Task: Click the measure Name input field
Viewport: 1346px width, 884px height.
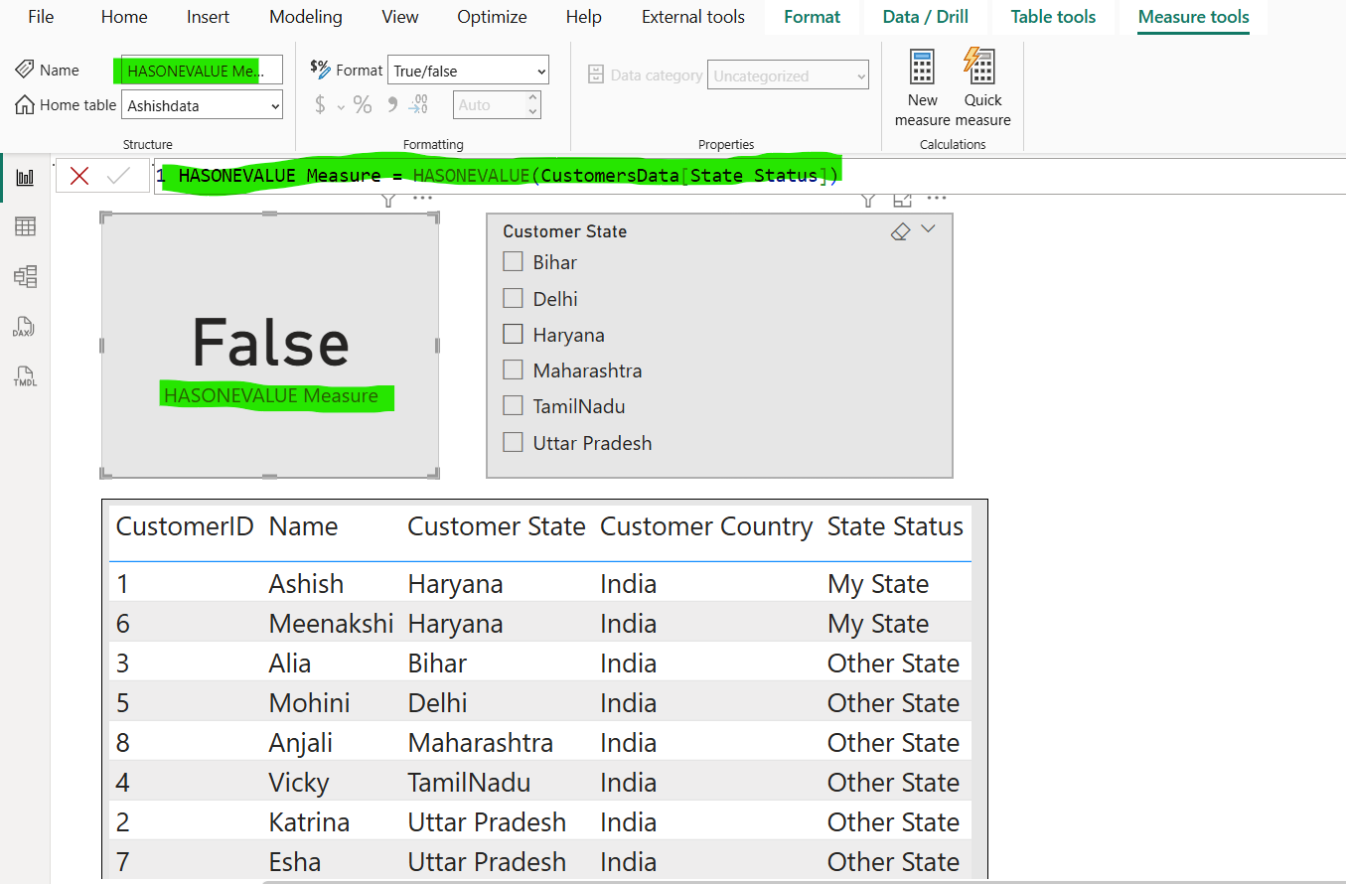Action: click(x=202, y=71)
